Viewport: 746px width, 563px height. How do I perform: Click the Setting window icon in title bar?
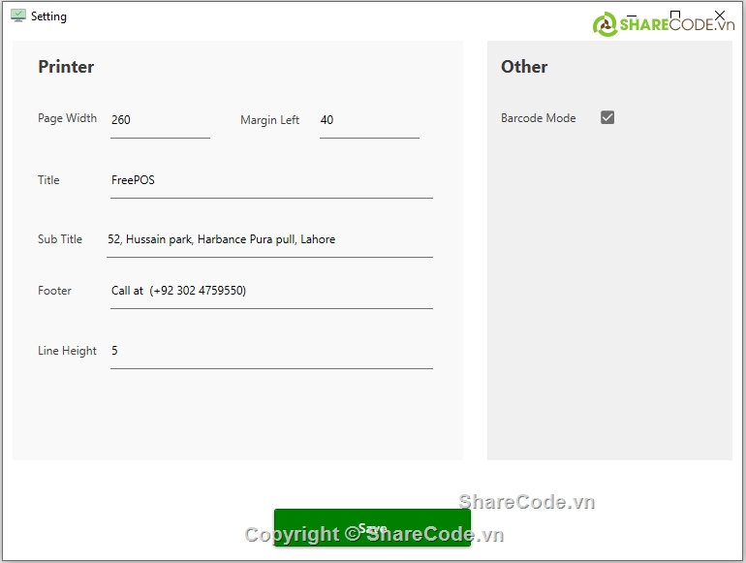(18, 16)
